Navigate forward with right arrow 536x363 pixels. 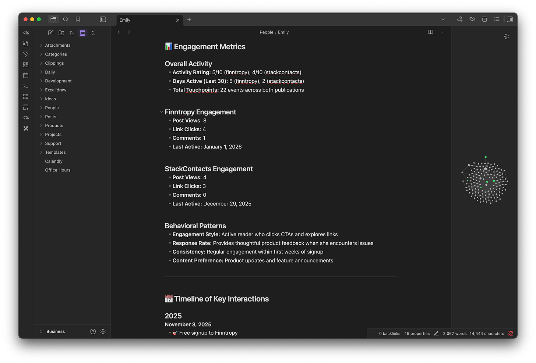(x=128, y=32)
